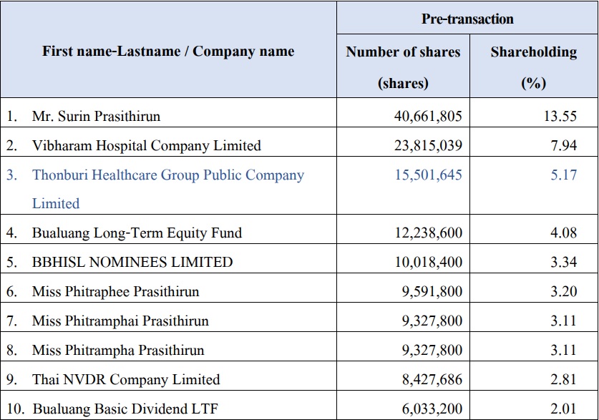Click the blue 5.17 percentage value

[563, 175]
